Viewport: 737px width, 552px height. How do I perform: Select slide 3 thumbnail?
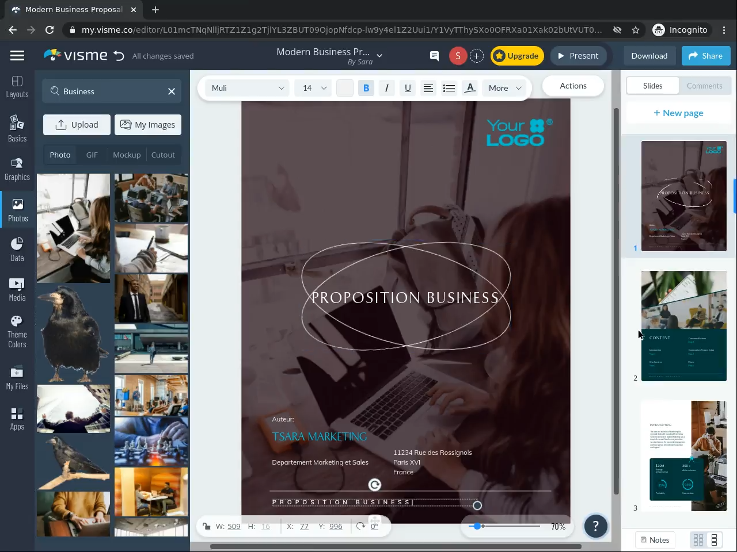point(684,456)
